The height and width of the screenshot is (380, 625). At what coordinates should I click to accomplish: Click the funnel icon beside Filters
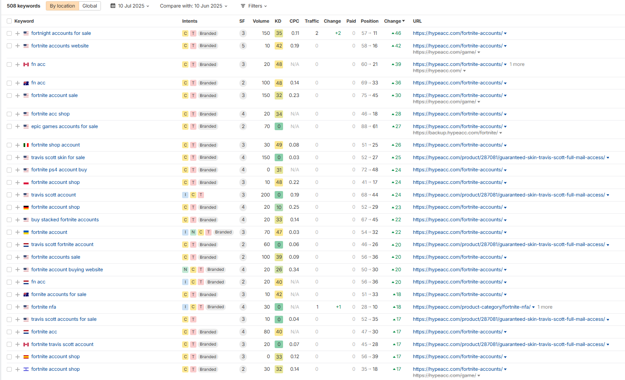(x=243, y=6)
